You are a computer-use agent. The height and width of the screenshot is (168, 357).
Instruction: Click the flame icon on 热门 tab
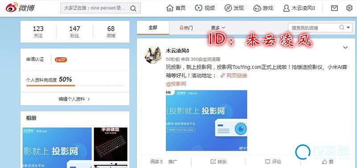click(x=182, y=28)
